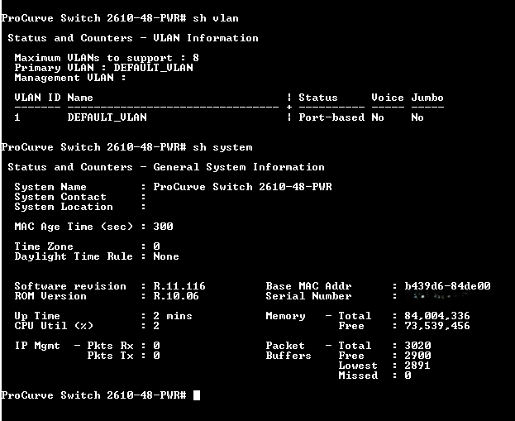
Task: Click the 'Status and Counters - VLAN Information' heading
Action: click(x=133, y=38)
